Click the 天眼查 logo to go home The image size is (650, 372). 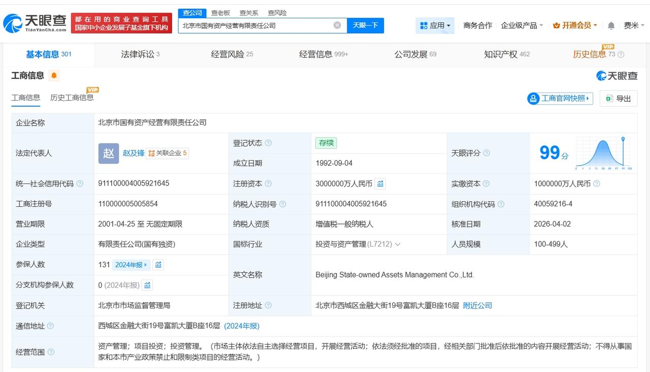[35, 22]
